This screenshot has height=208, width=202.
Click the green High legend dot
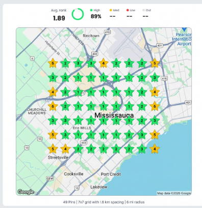[x=91, y=10]
